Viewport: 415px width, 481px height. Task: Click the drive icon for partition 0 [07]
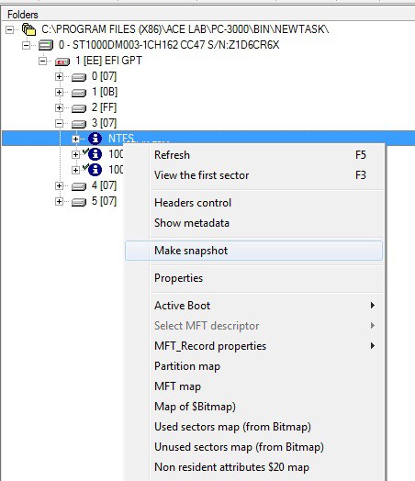(79, 77)
